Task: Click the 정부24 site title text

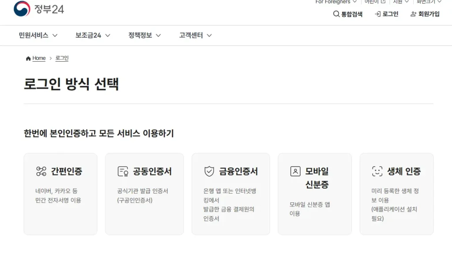Action: [x=49, y=9]
